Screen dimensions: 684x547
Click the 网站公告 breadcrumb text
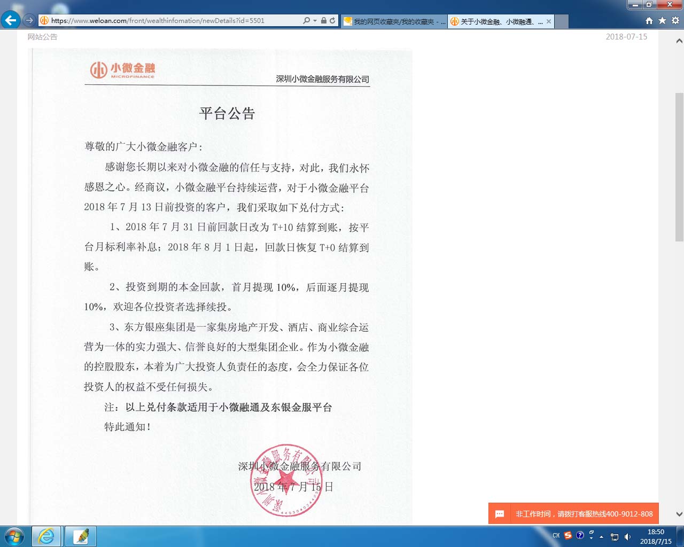(43, 37)
